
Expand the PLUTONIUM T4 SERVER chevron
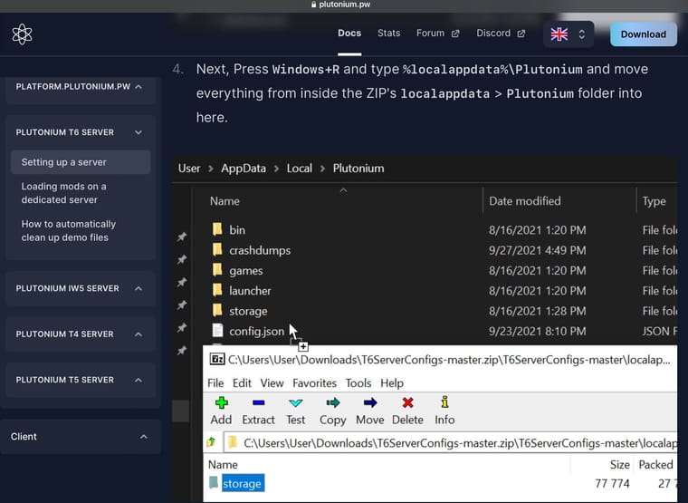(139, 334)
